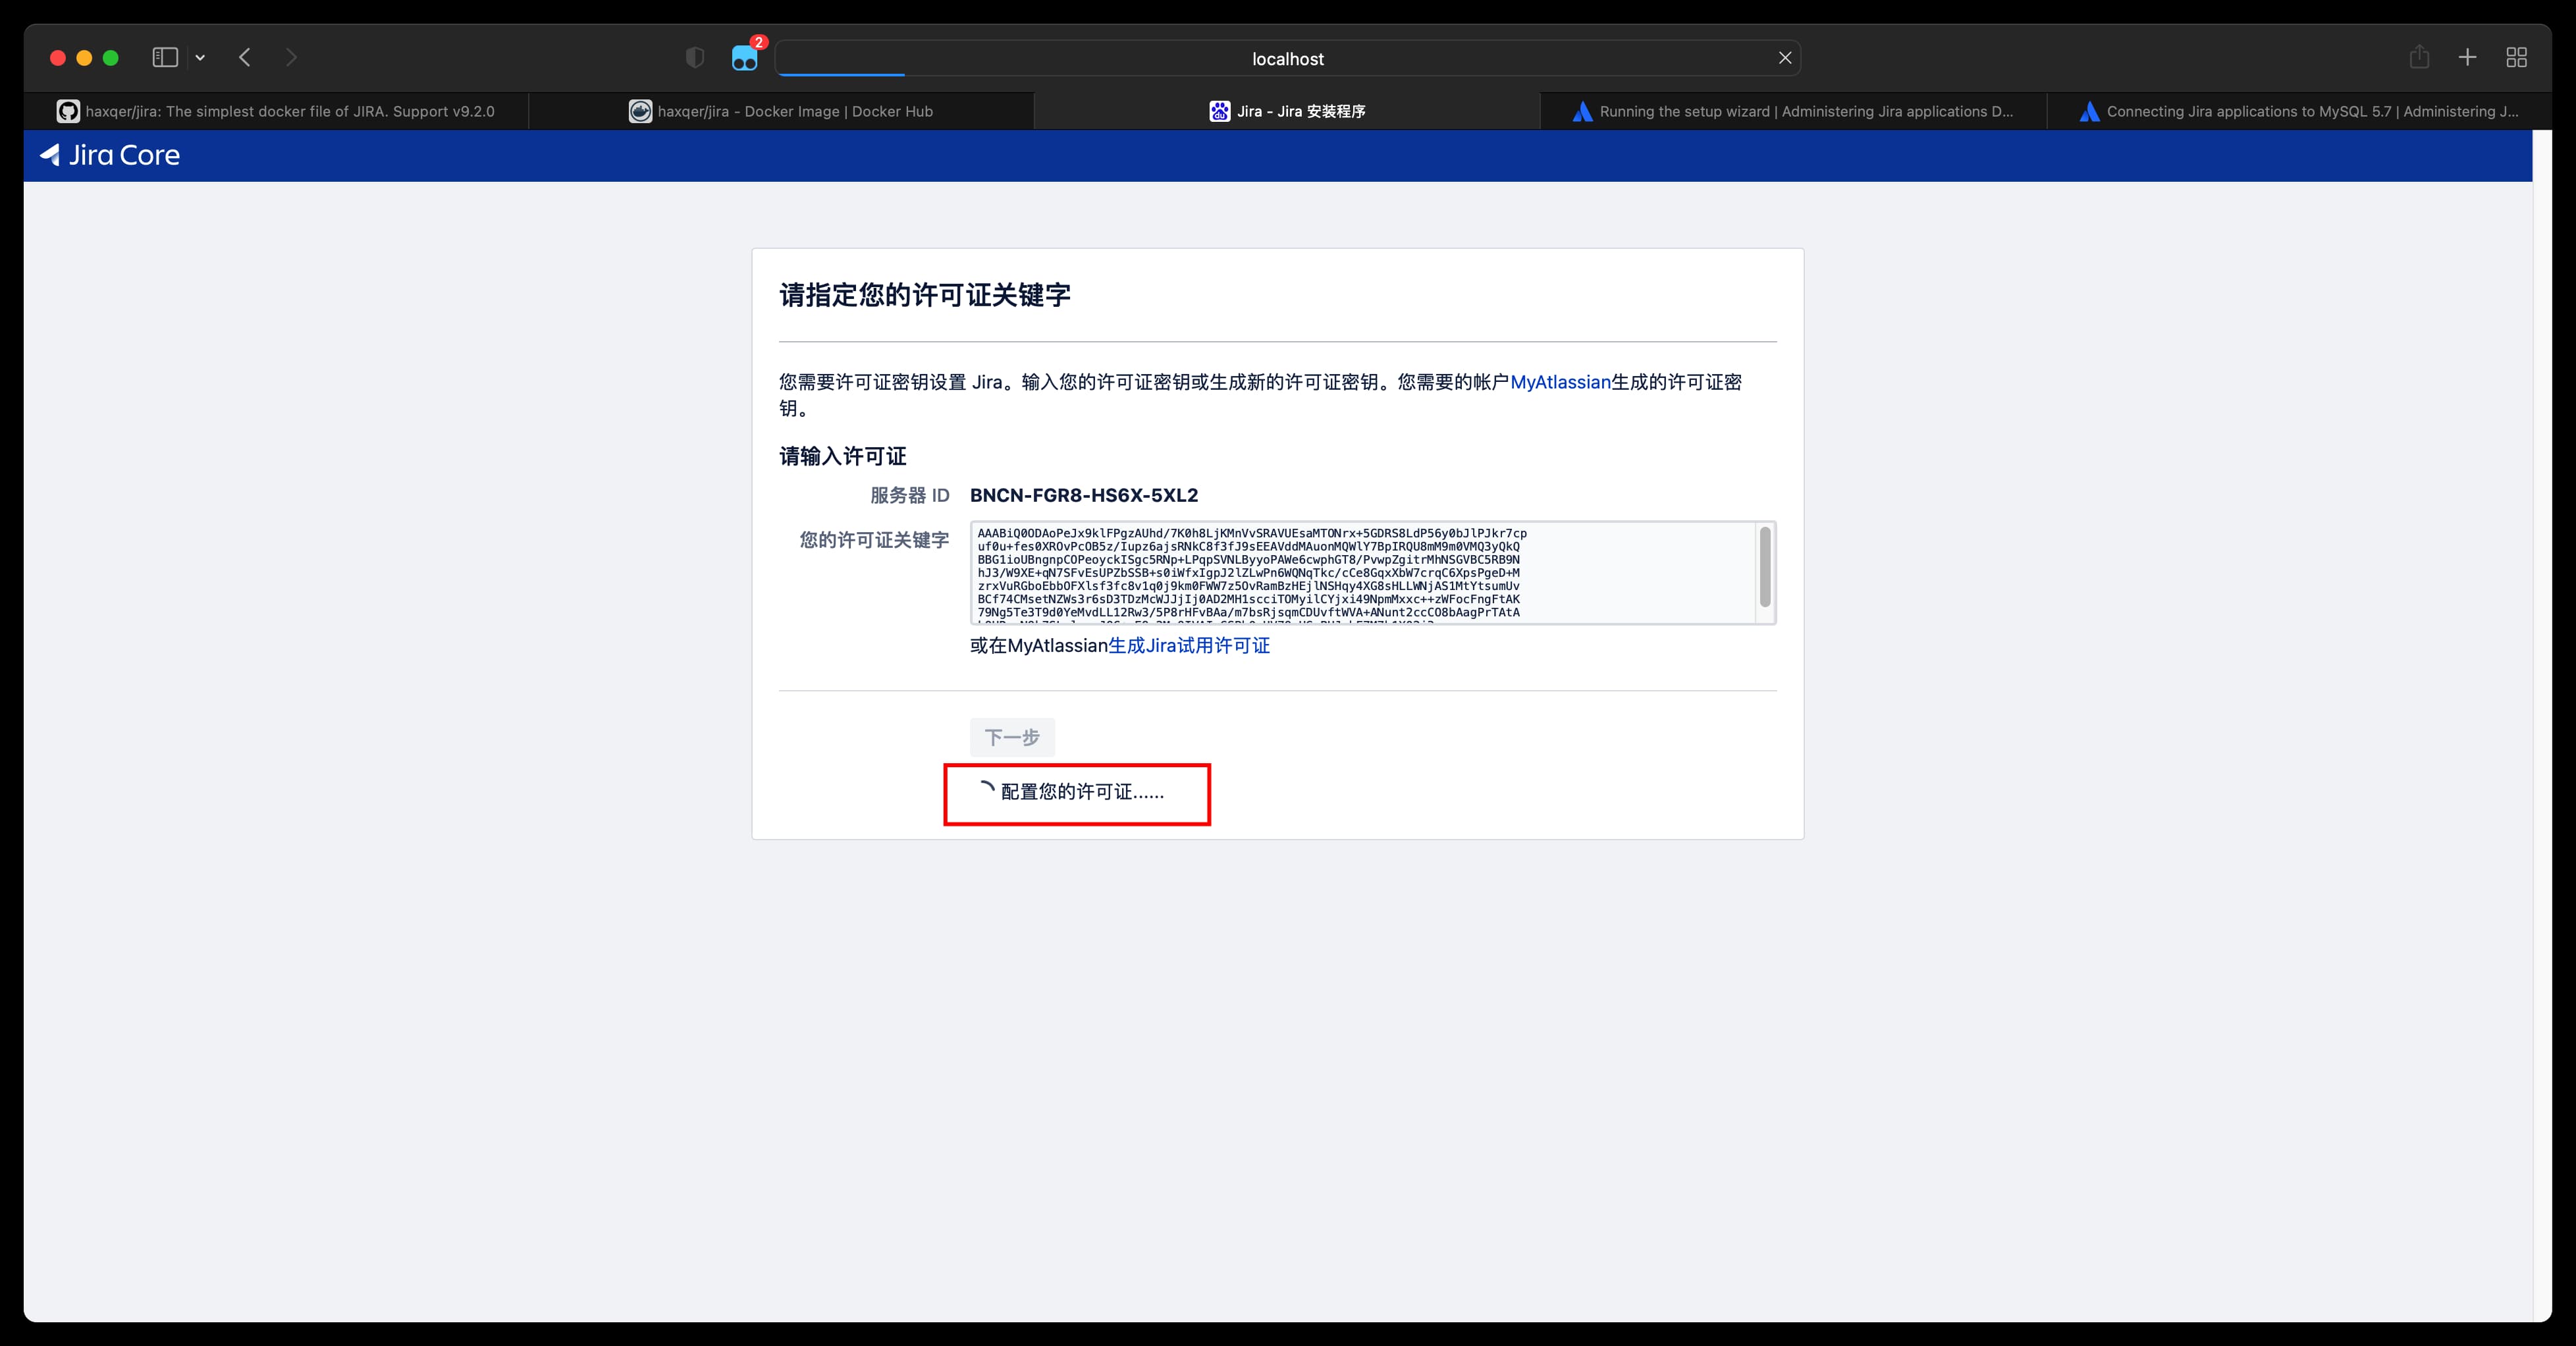The width and height of the screenshot is (2576, 1346).
Task: Click the Safari sidebar toggle icon
Action: coord(165,58)
